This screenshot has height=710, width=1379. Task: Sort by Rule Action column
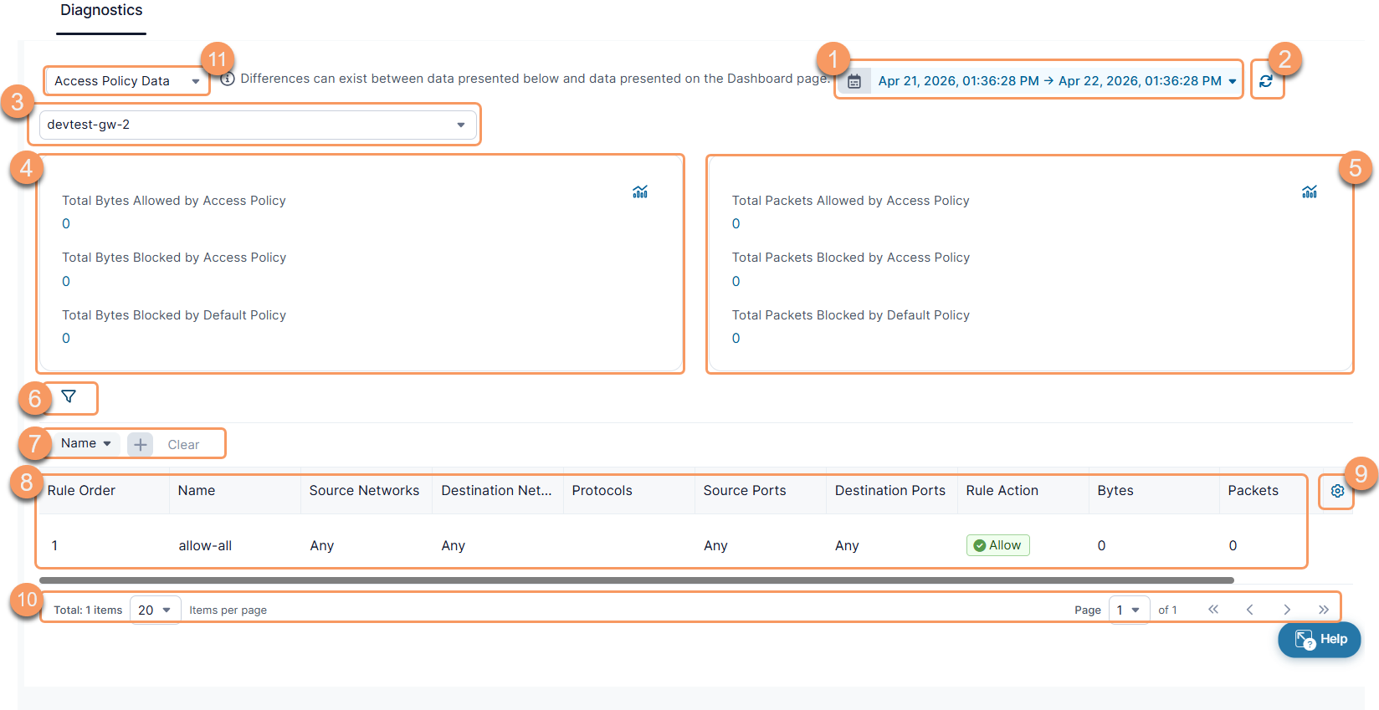[1002, 491]
